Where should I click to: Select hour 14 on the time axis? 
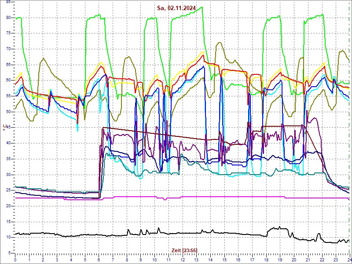210,259
